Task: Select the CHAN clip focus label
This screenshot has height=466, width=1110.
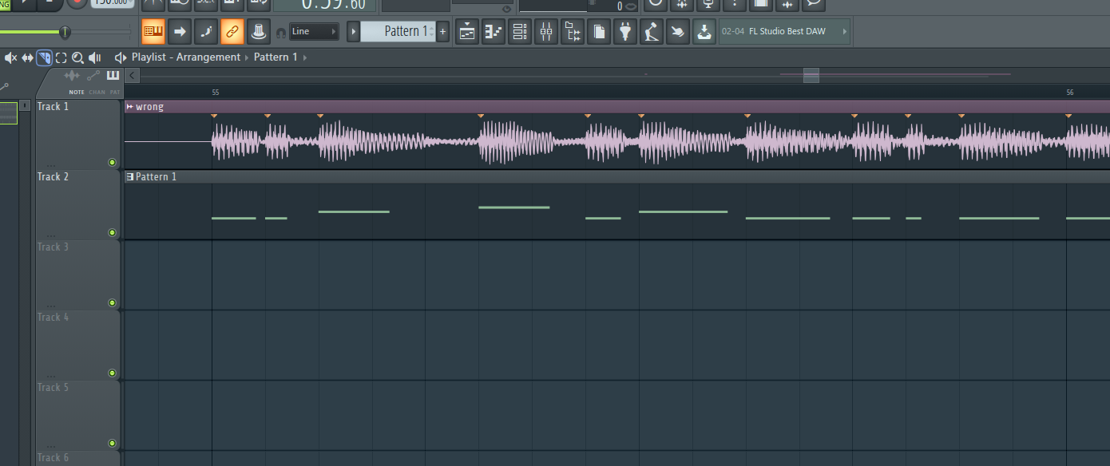Action: click(97, 93)
